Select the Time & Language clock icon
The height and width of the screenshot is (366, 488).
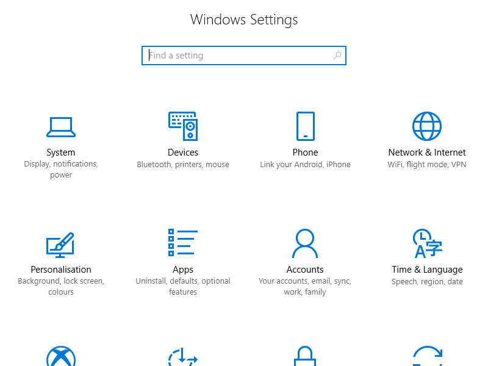pyautogui.click(x=427, y=243)
